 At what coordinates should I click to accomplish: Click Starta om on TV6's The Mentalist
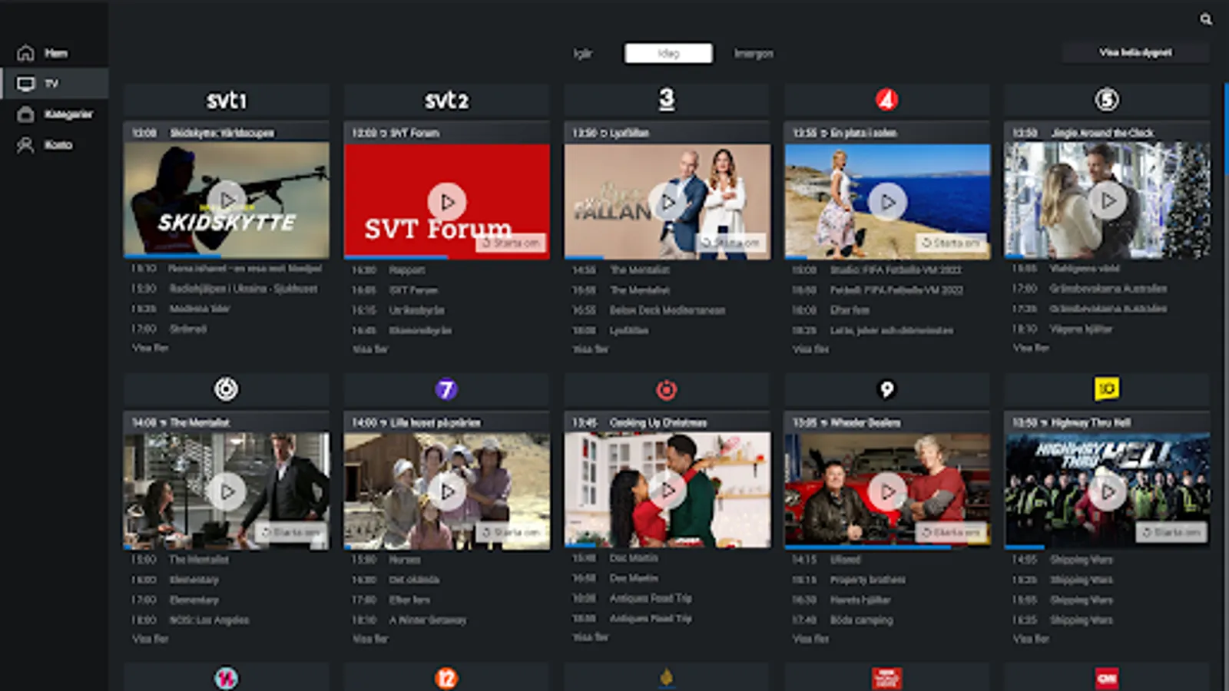click(x=290, y=532)
